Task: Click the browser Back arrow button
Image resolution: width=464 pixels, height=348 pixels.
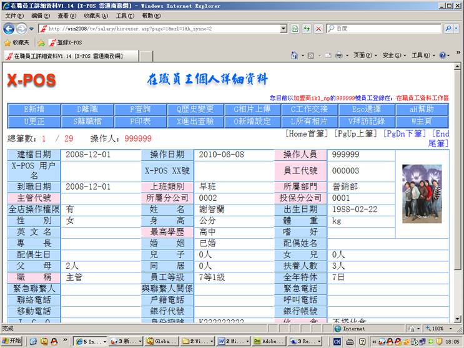Action: pyautogui.click(x=9, y=29)
